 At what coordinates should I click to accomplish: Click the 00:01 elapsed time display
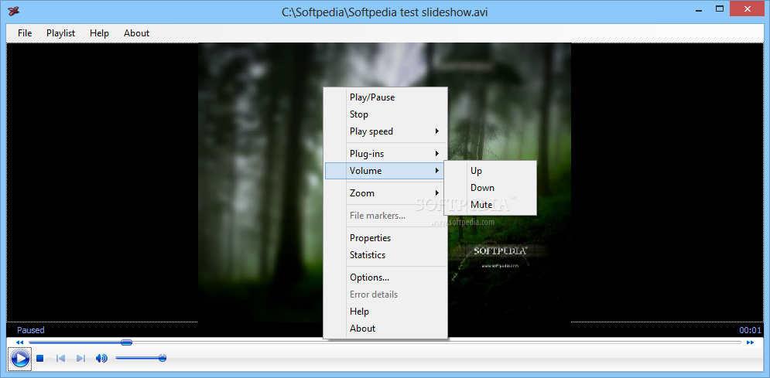750,330
